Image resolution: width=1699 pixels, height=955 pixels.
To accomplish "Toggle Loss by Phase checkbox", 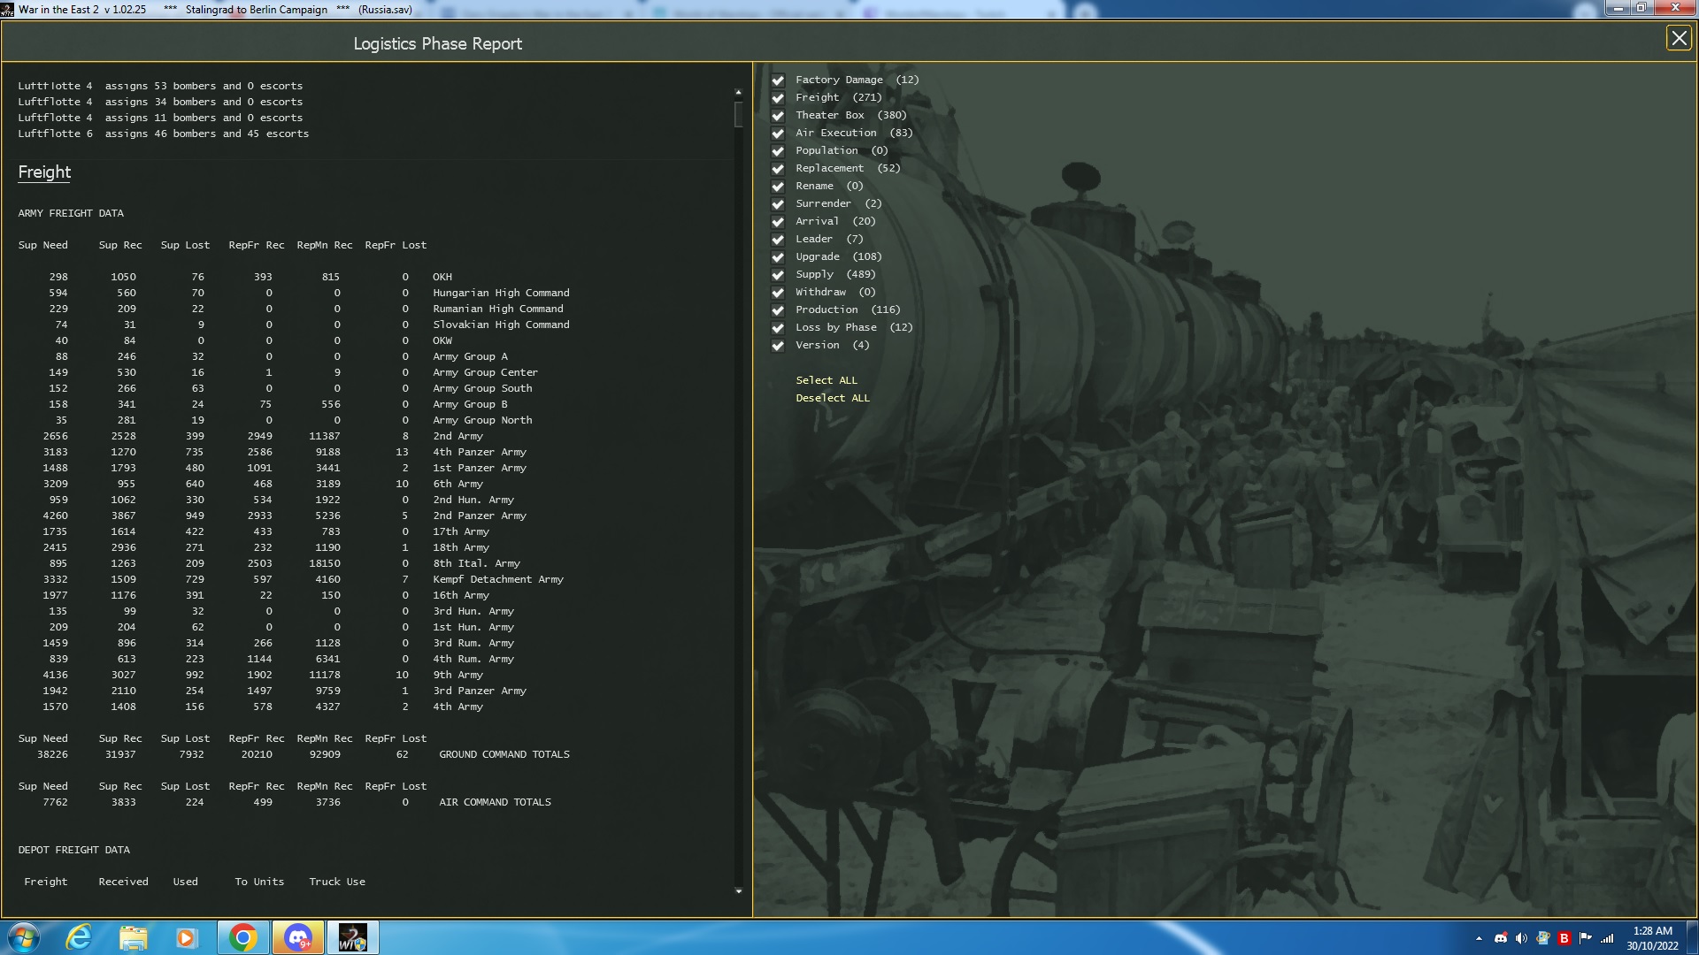I will pos(778,328).
